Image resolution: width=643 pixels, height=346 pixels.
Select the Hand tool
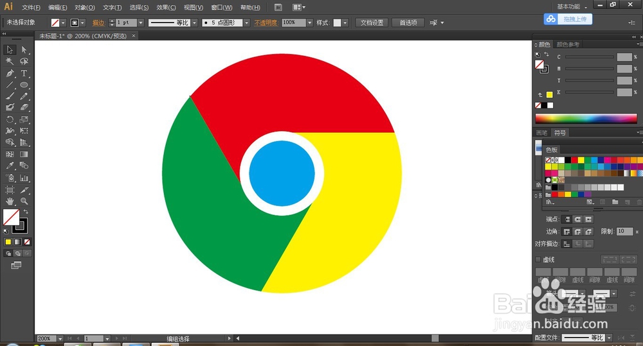10,202
